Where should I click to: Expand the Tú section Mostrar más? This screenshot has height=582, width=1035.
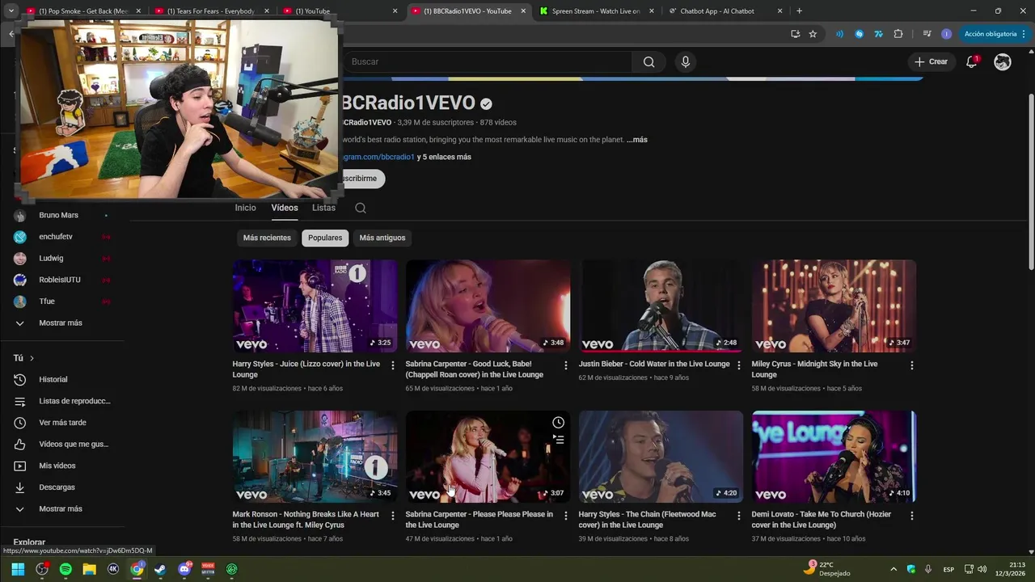coord(61,509)
